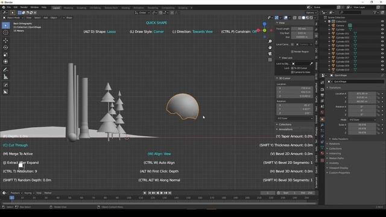Play animation forward in the timeline
This screenshot has height=217, width=386.
coord(162,193)
